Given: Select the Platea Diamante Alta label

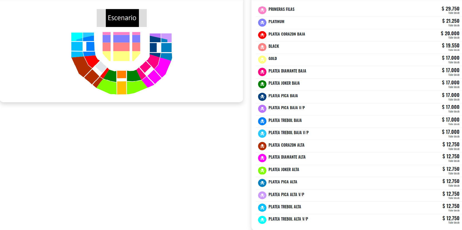Looking at the screenshot, I should coord(287,157).
